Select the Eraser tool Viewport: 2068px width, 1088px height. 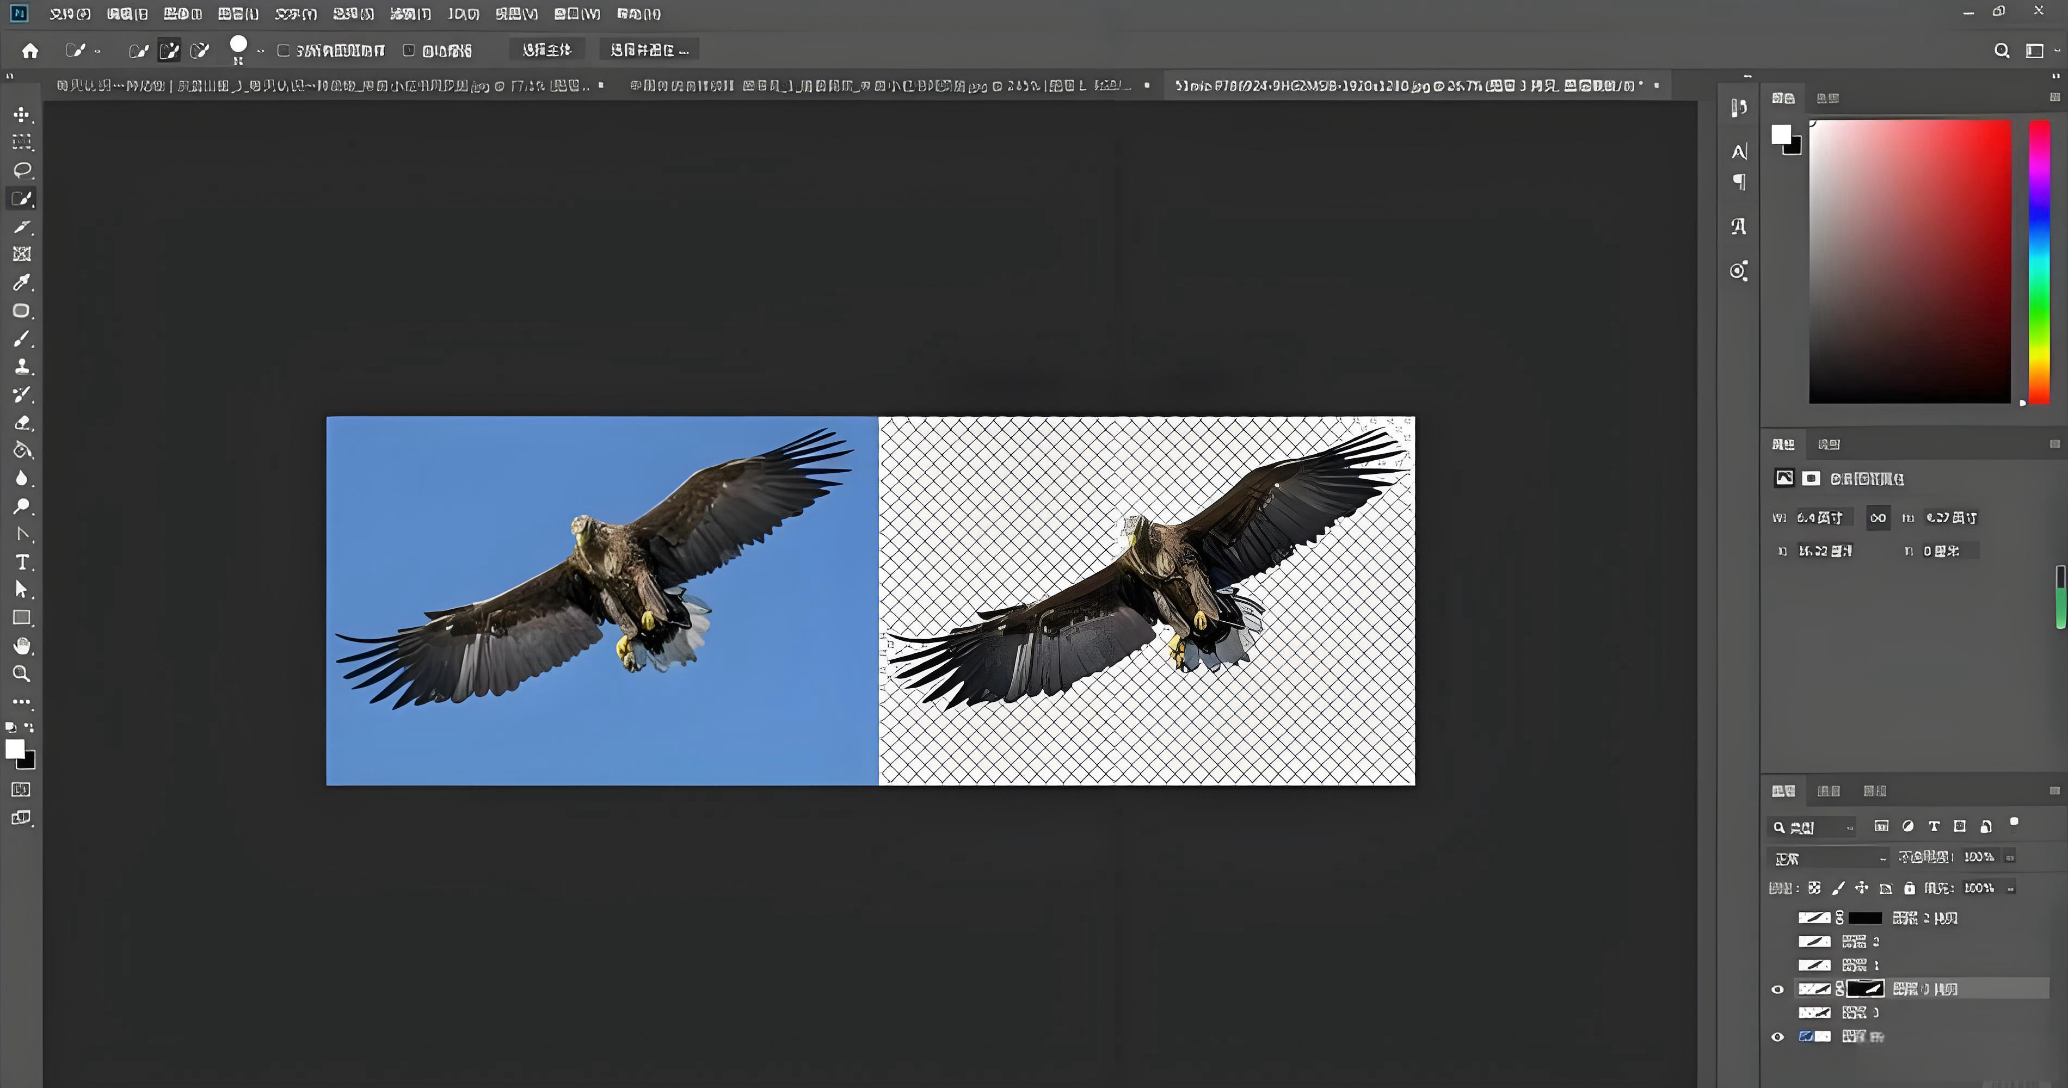tap(22, 423)
